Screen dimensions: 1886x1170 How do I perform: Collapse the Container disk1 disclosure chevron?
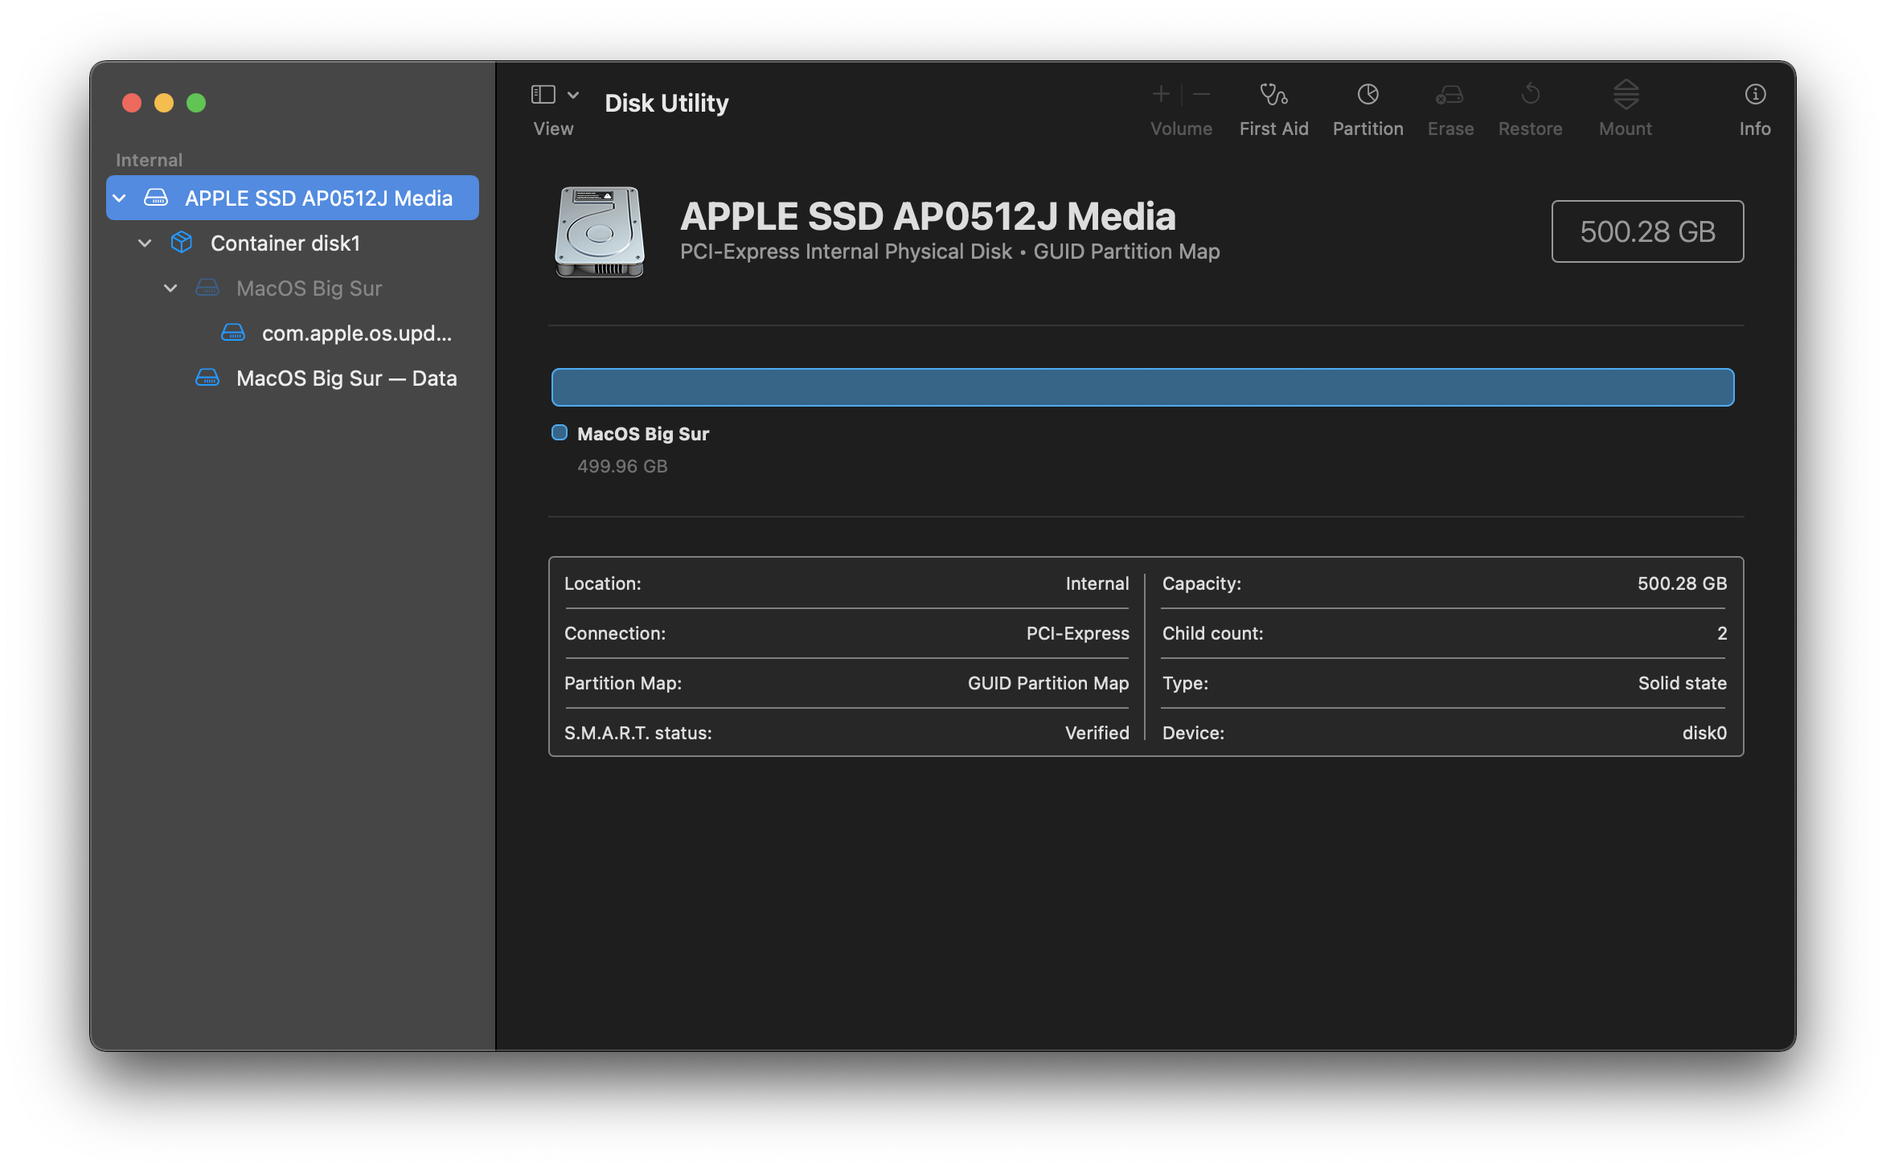point(145,243)
